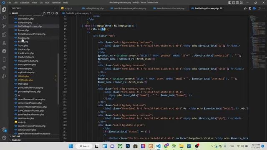Open purchasingHistory.php in the explorer
Screen dimensions: 267x150
point(29,92)
